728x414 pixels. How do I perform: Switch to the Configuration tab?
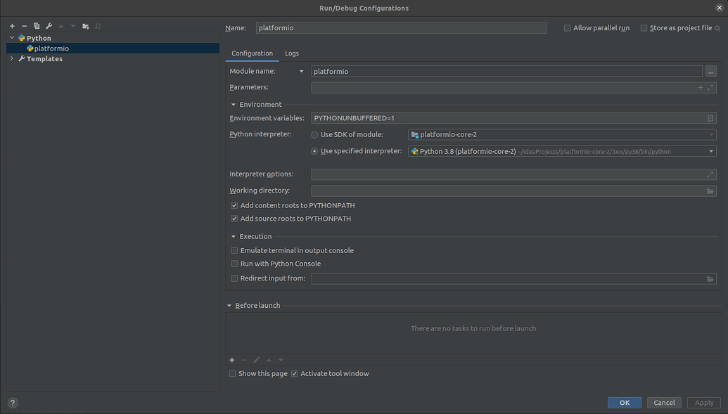pyautogui.click(x=252, y=53)
